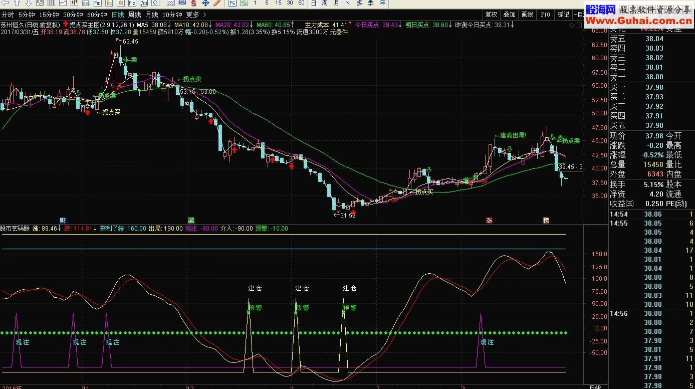The width and height of the screenshot is (695, 389).
Task: Click the 63.45 high price label on chart
Action: [x=130, y=42]
